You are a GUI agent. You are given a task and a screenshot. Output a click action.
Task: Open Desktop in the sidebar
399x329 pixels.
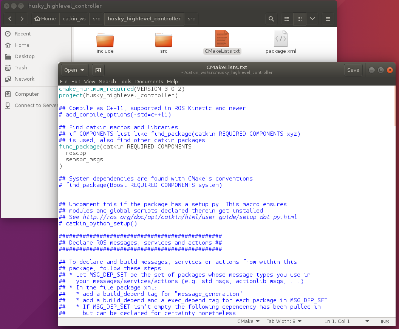36,57
